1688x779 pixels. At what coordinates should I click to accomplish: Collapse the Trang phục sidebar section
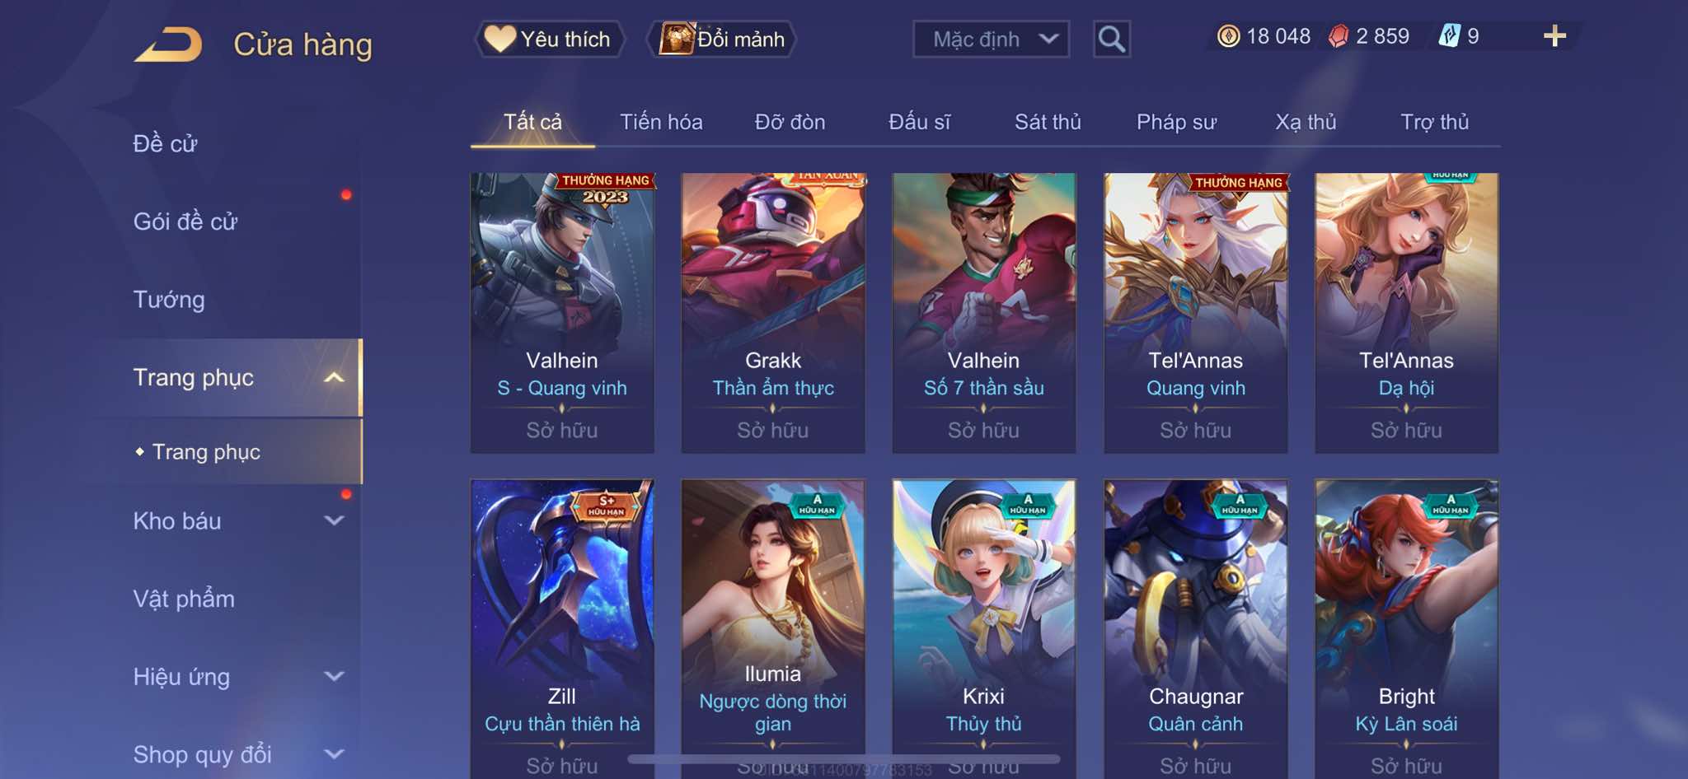tap(334, 378)
